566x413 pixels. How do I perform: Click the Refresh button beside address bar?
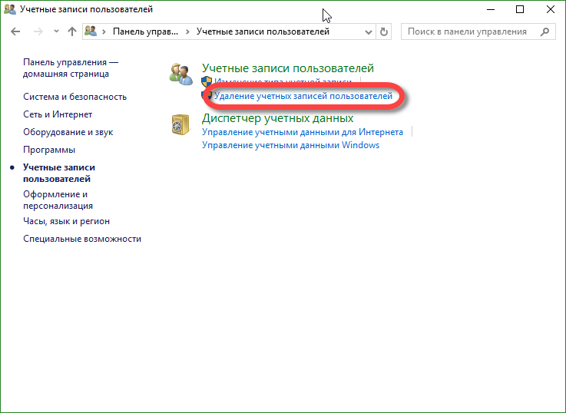tap(384, 31)
